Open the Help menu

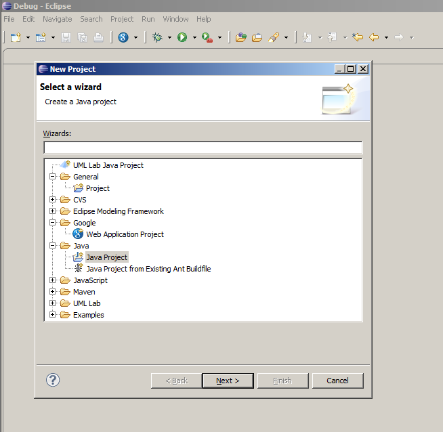coord(204,19)
